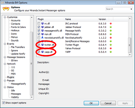Click the U icon beside messagenotify.dll
The height and width of the screenshot is (108, 135).
coord(43,31)
